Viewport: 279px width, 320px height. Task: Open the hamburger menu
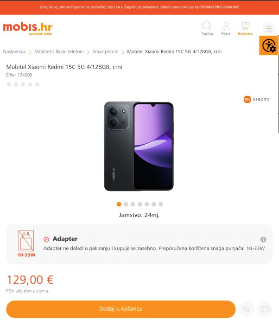pos(269,28)
